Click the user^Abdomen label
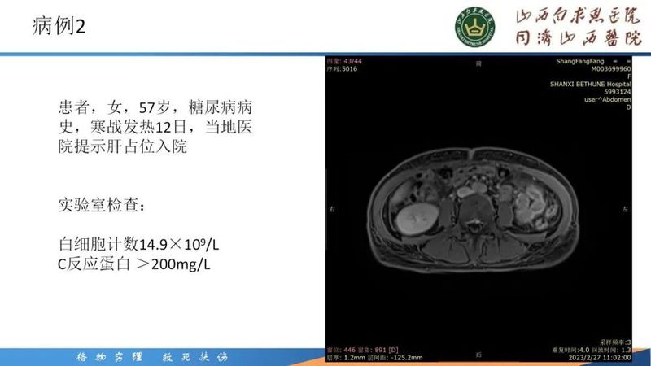651x366 pixels. pos(609,99)
